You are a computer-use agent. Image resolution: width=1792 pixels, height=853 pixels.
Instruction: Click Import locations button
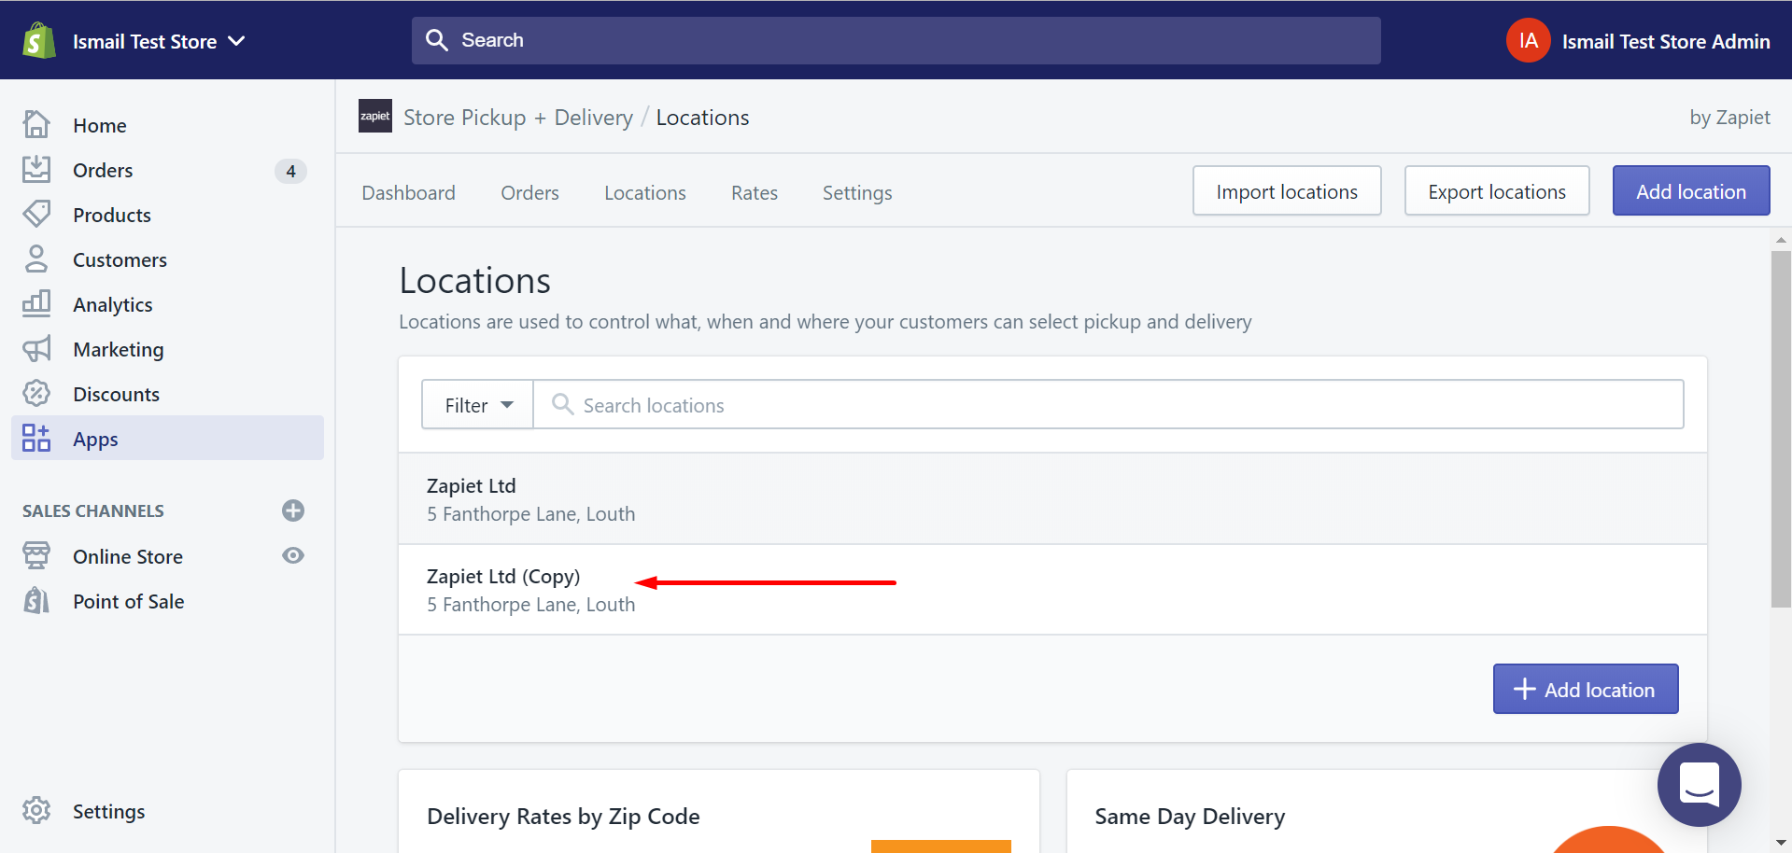(x=1287, y=190)
